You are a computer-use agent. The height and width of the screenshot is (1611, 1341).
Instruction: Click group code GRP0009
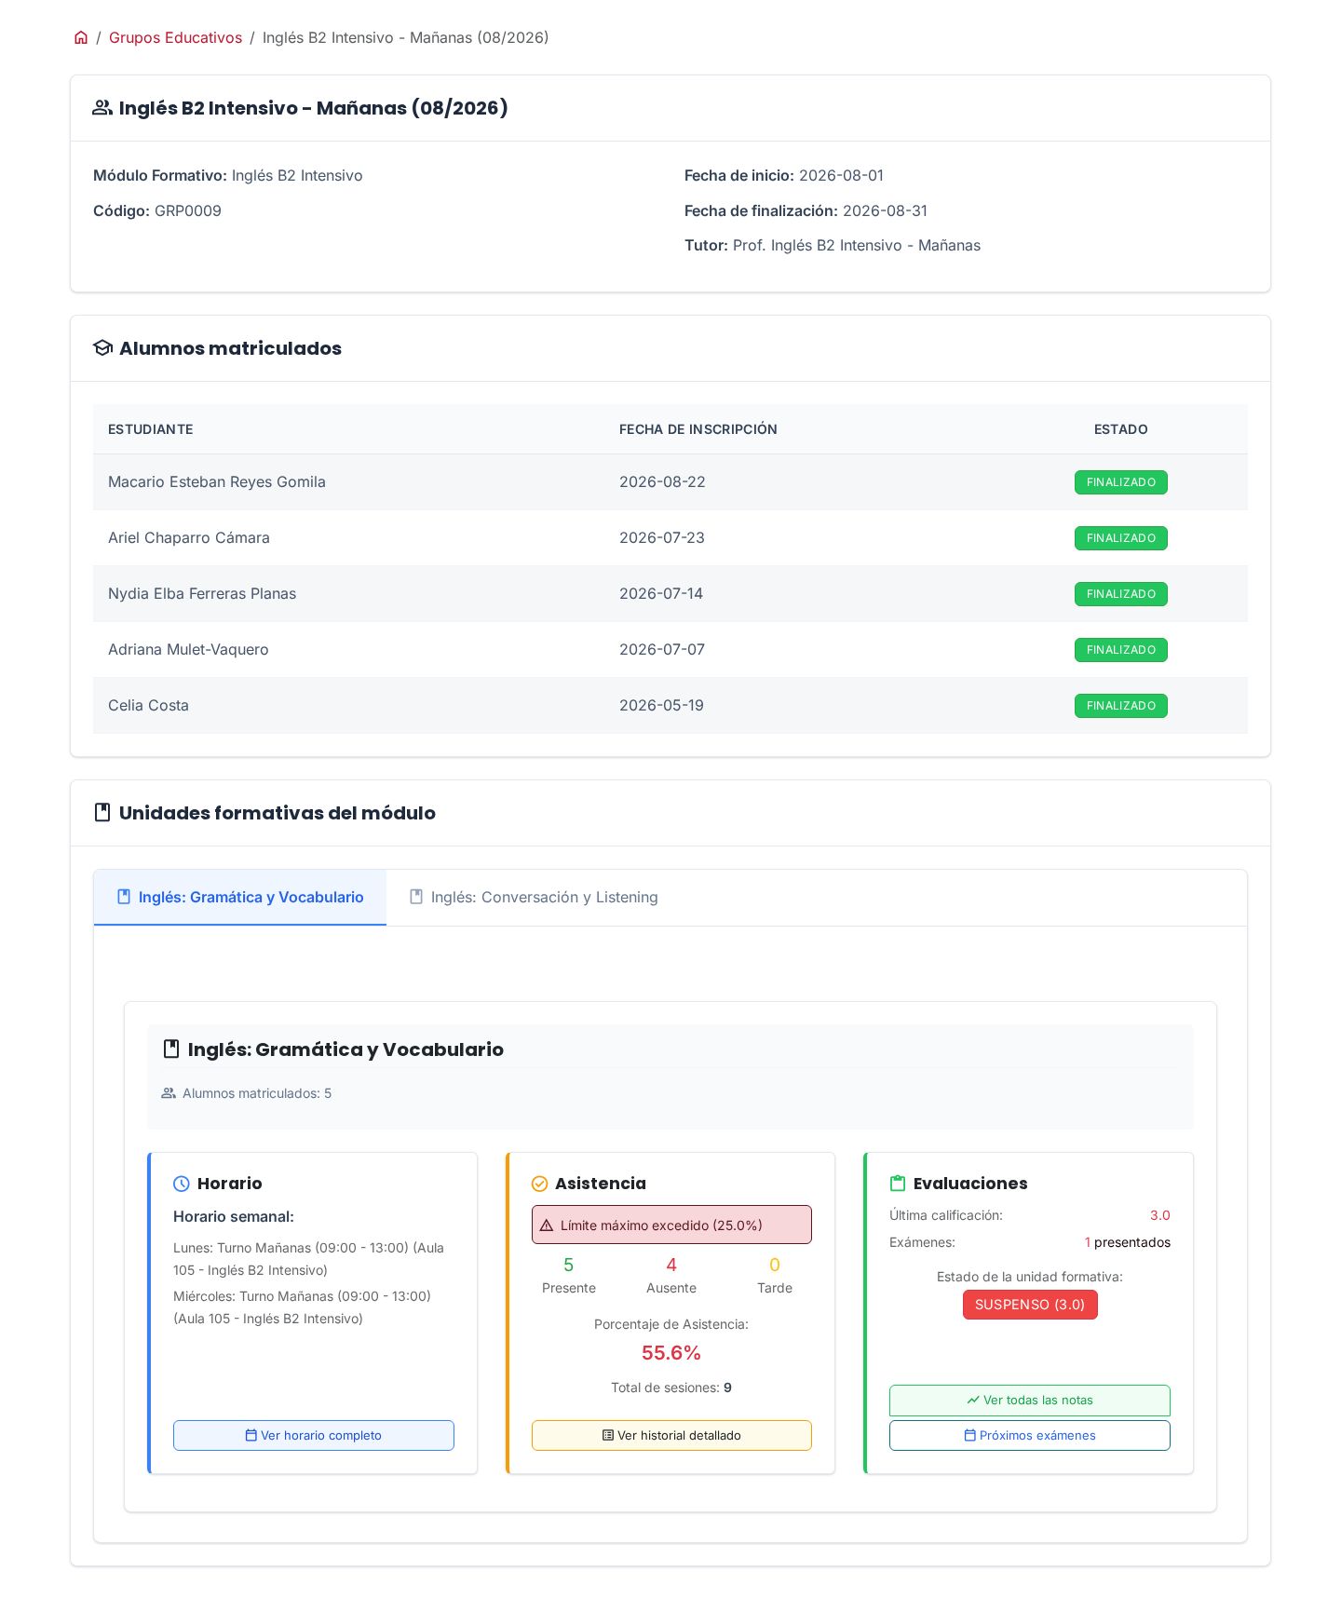click(188, 210)
